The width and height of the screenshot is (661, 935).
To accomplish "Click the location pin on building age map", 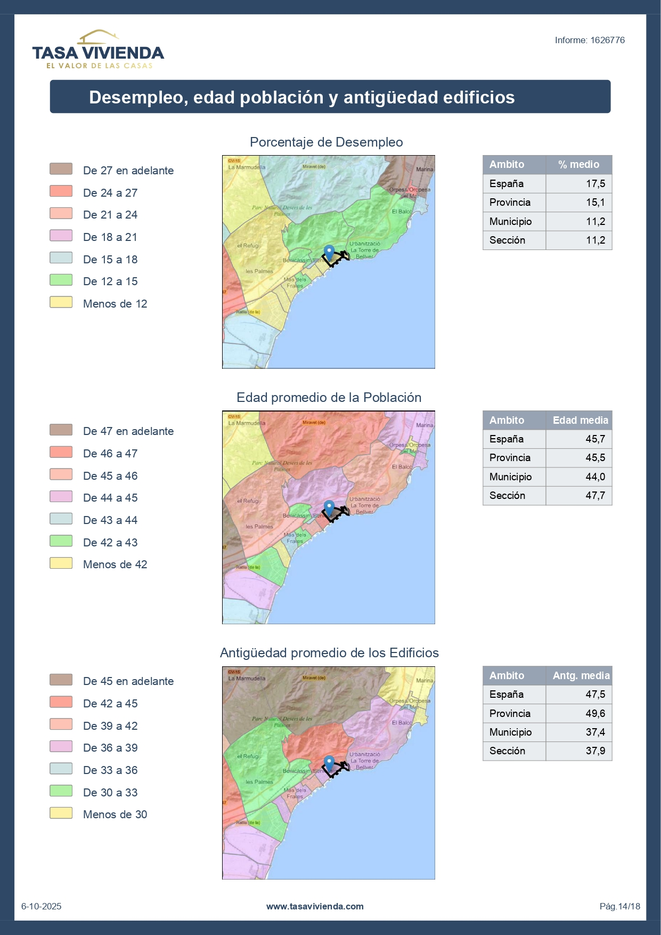I will pos(329,763).
